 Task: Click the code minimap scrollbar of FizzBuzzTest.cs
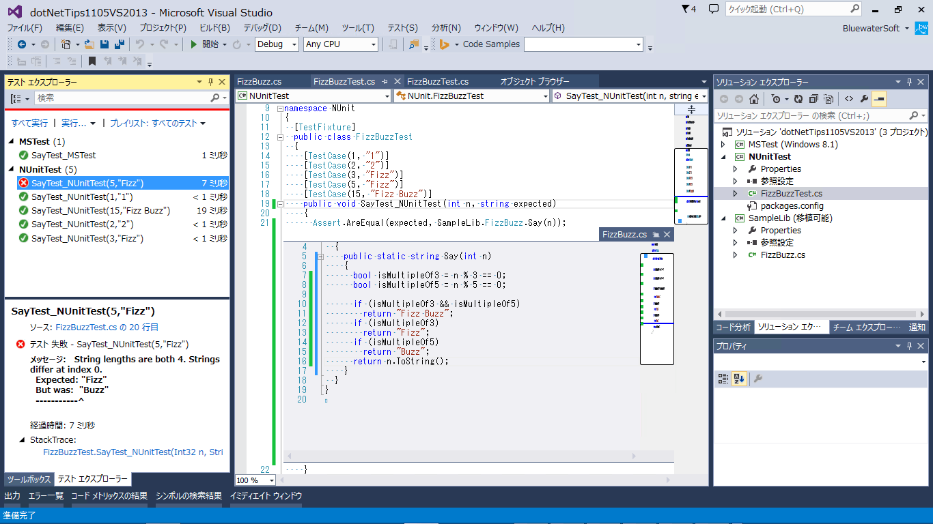691,293
